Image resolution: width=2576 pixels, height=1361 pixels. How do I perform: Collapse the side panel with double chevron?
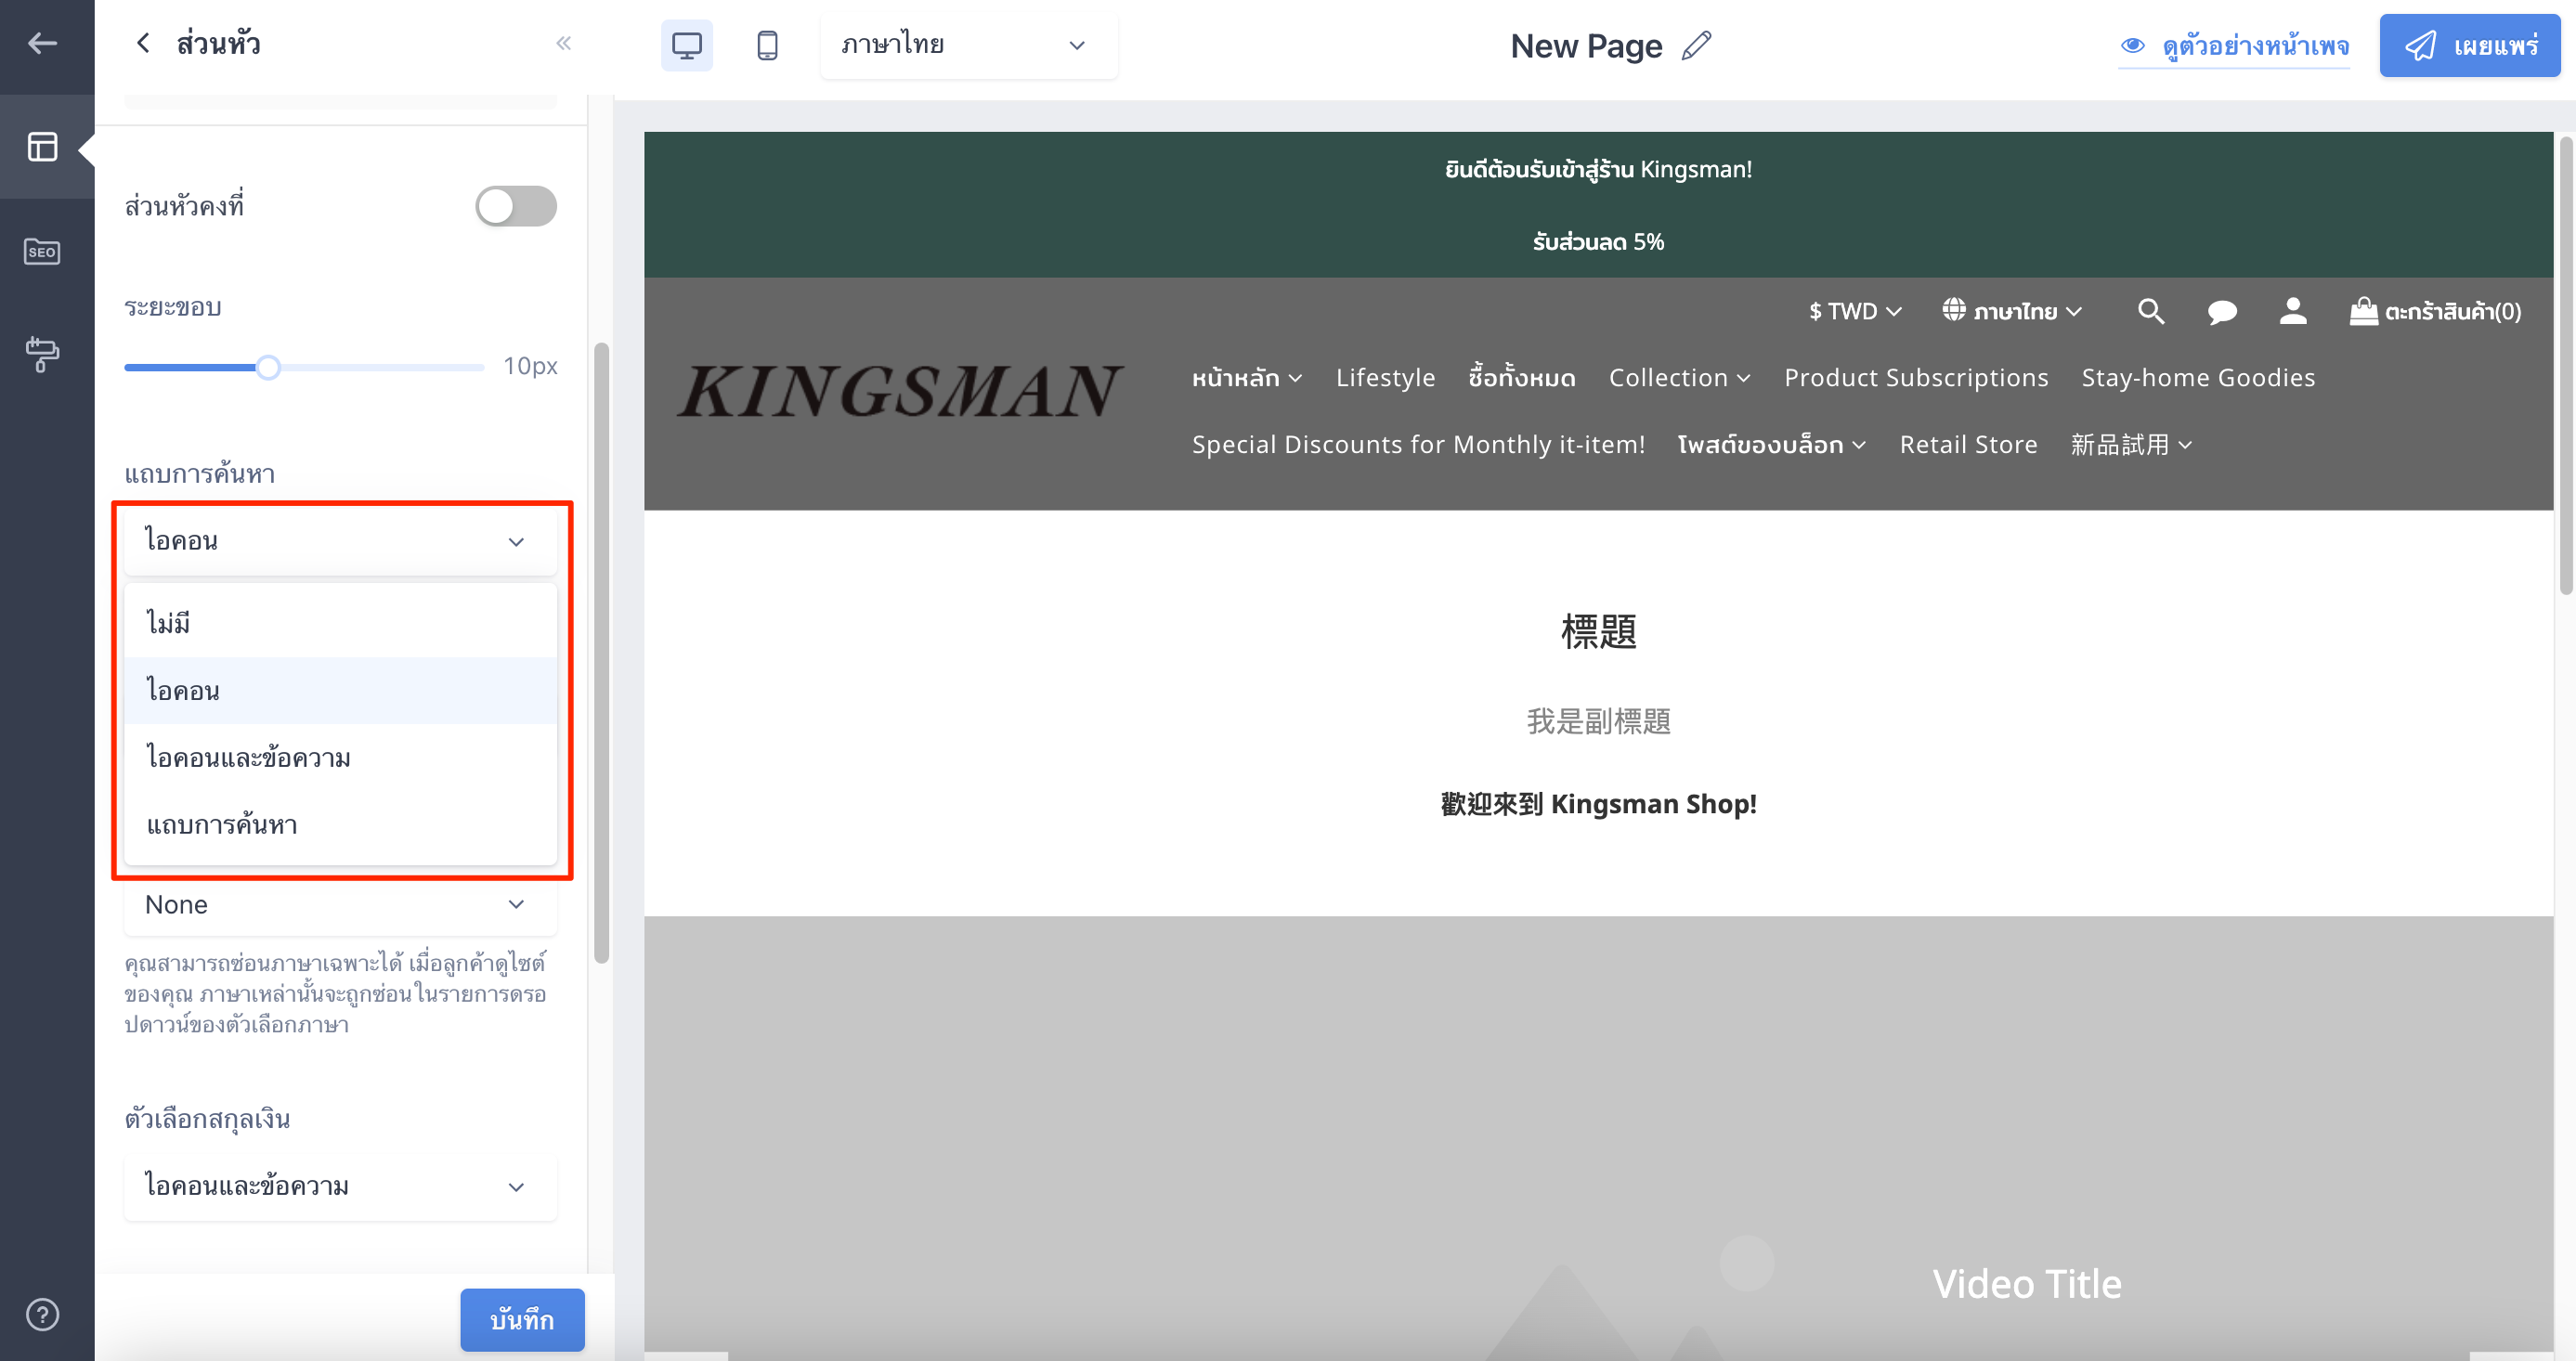[x=563, y=43]
